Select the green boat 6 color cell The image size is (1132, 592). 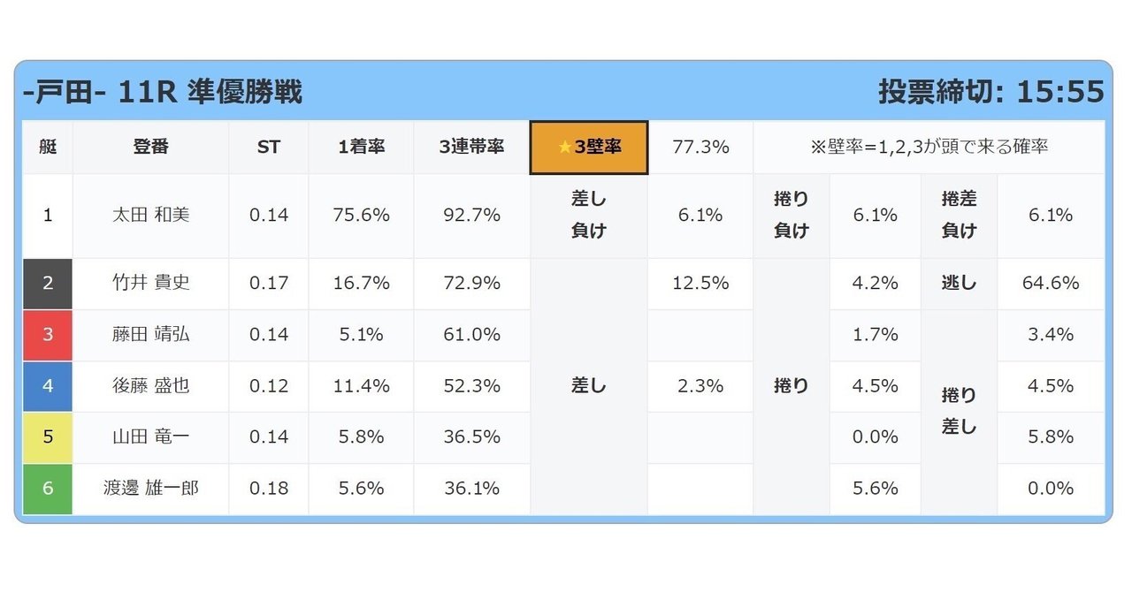[48, 488]
